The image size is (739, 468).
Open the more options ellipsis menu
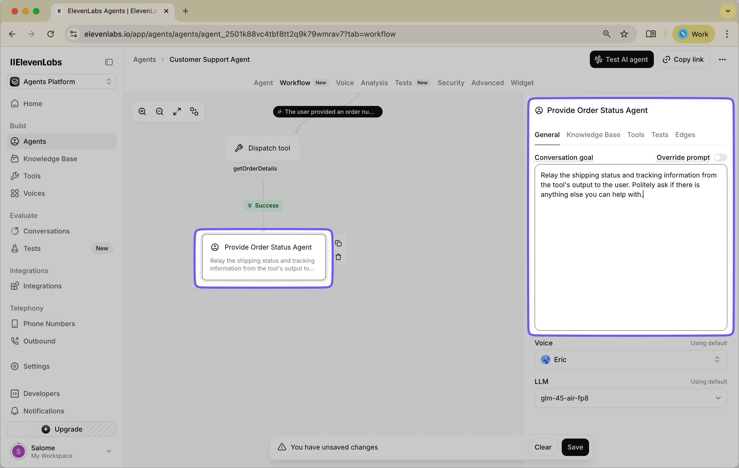click(x=723, y=59)
